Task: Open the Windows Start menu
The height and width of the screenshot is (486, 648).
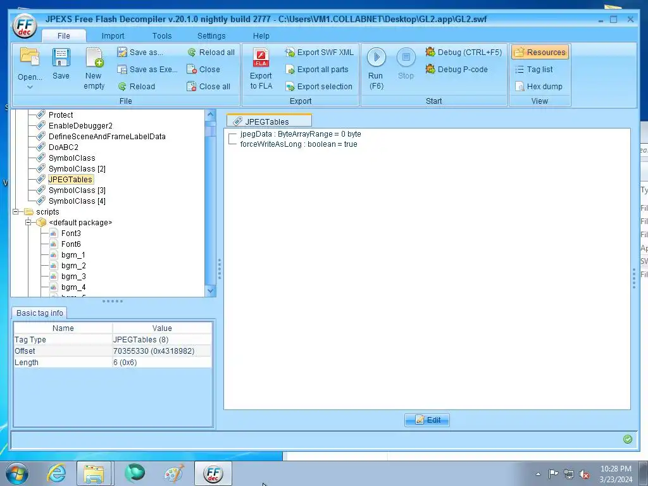Action: click(16, 473)
